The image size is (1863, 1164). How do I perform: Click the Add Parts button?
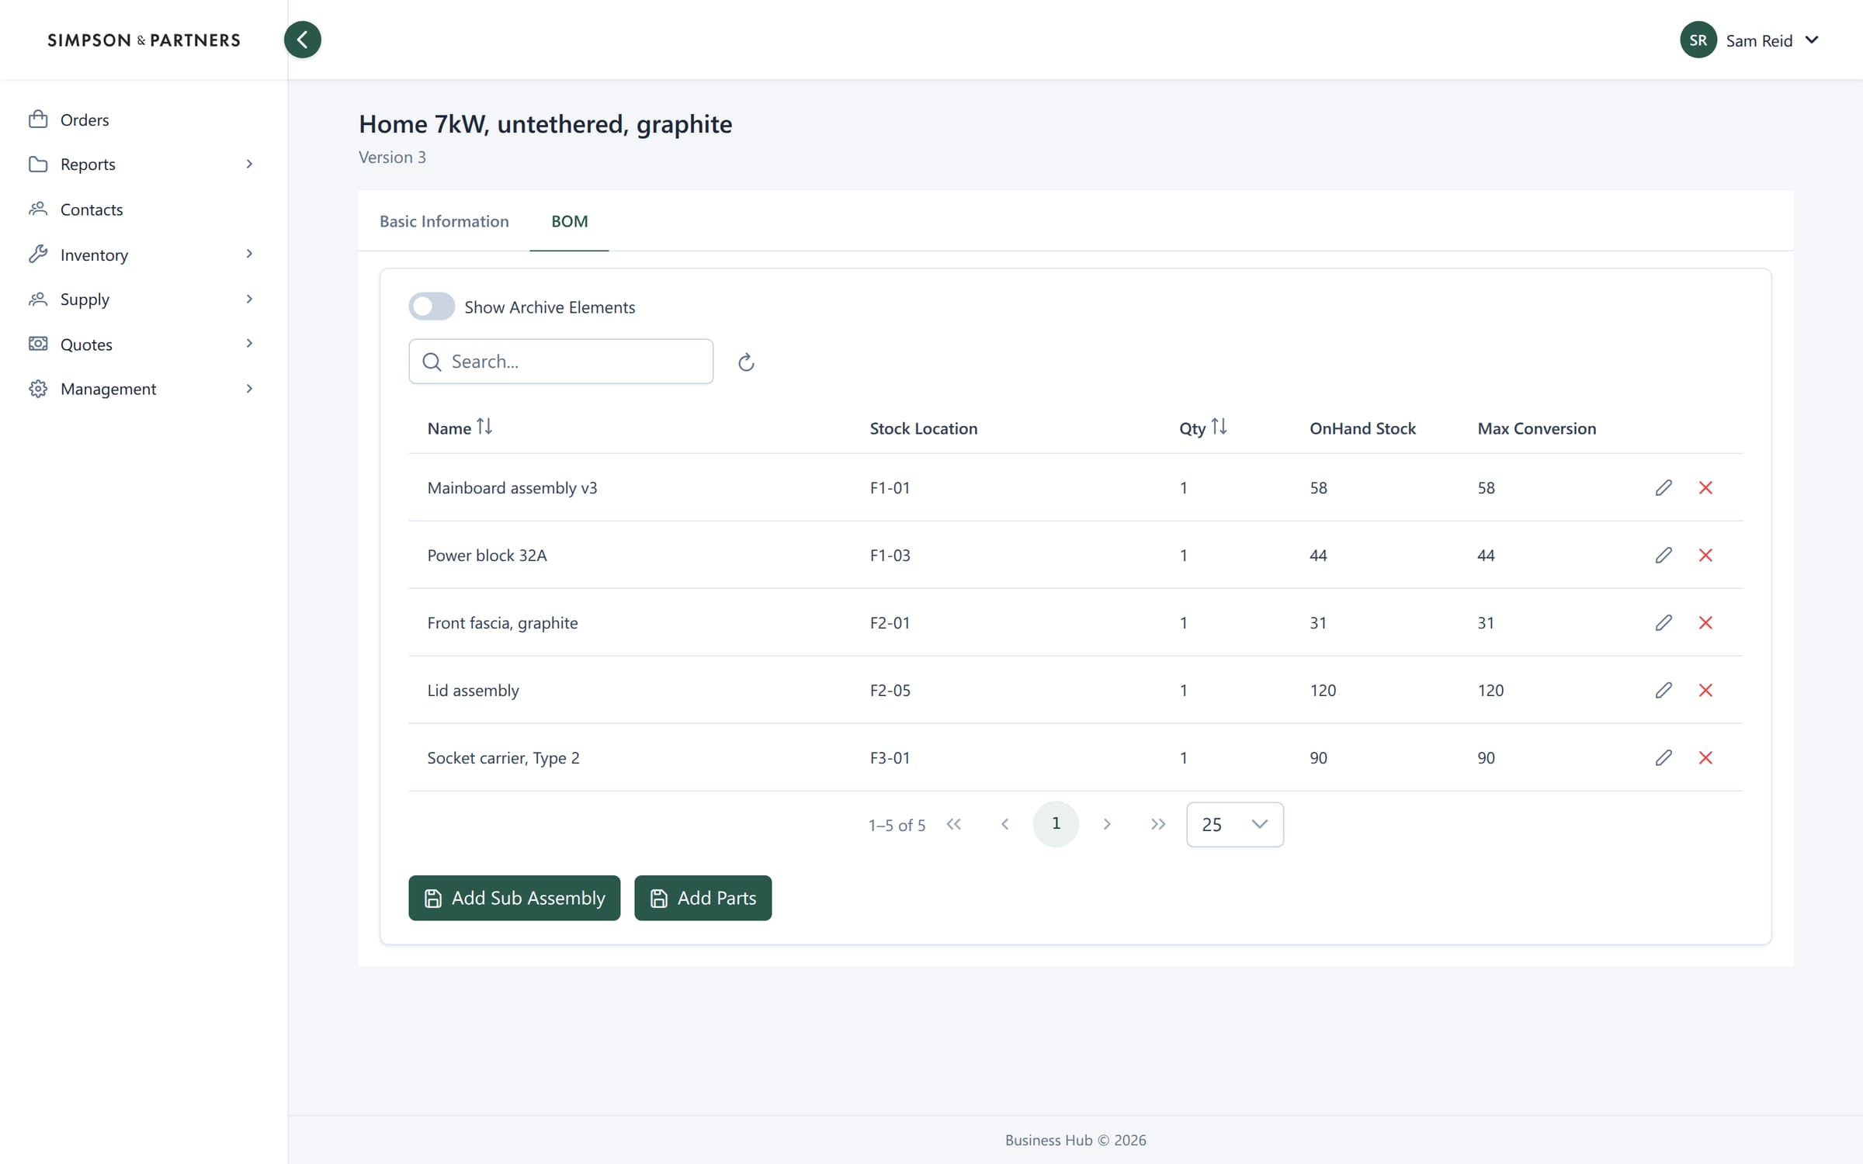point(703,898)
